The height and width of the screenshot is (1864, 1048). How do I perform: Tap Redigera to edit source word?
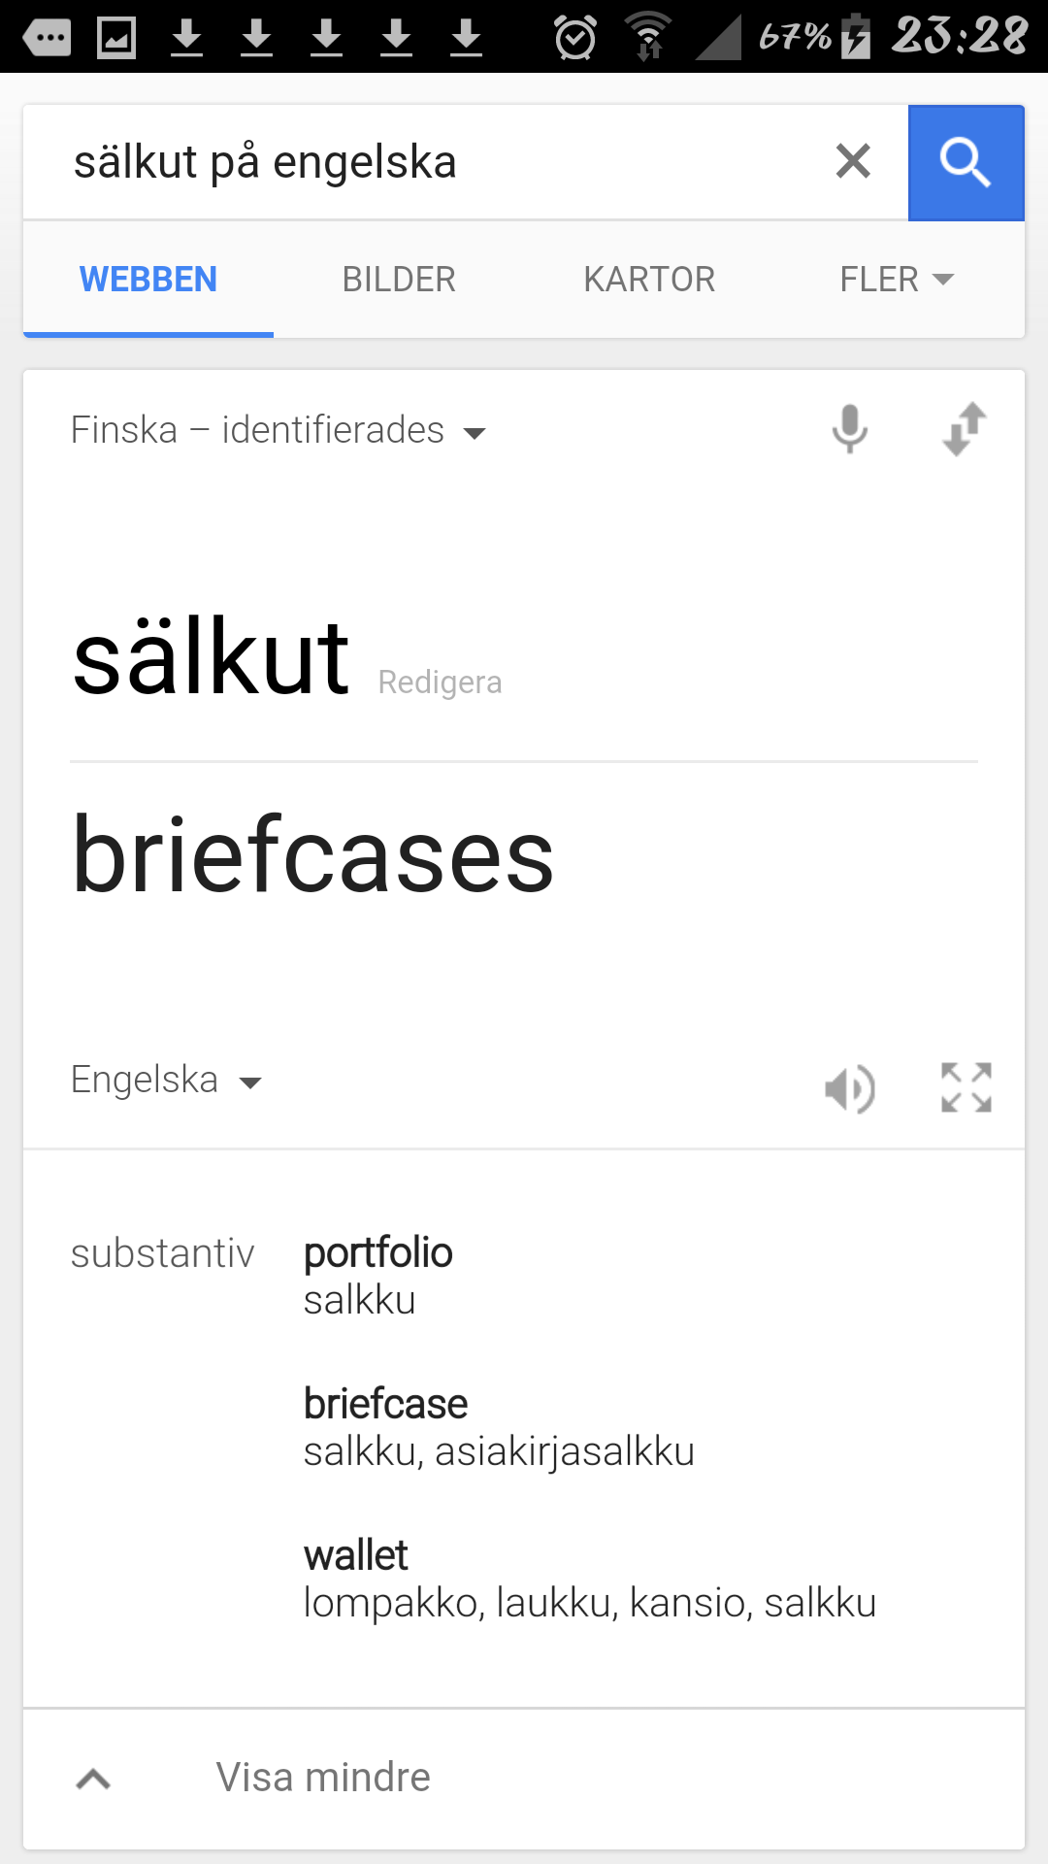coord(440,682)
